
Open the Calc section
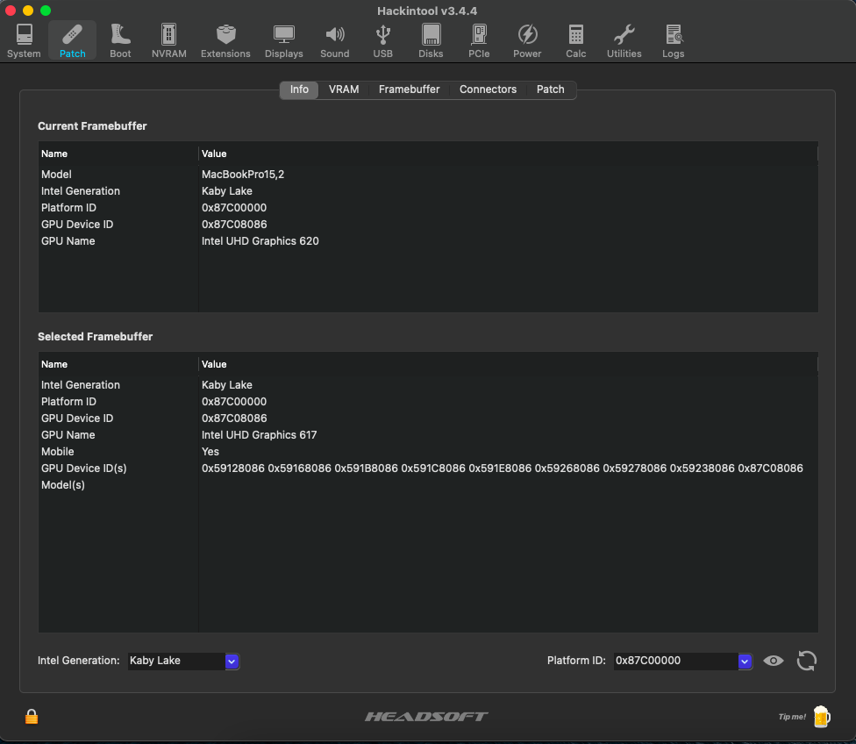coord(575,41)
